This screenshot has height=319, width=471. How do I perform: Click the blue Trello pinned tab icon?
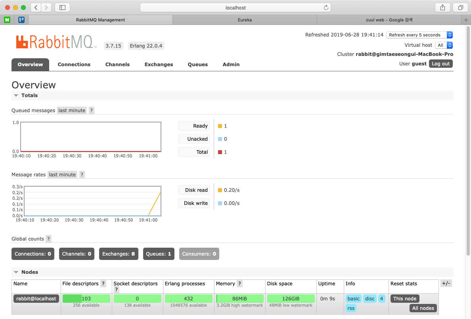point(21,19)
